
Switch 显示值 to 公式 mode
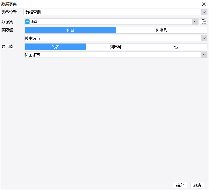(177, 47)
